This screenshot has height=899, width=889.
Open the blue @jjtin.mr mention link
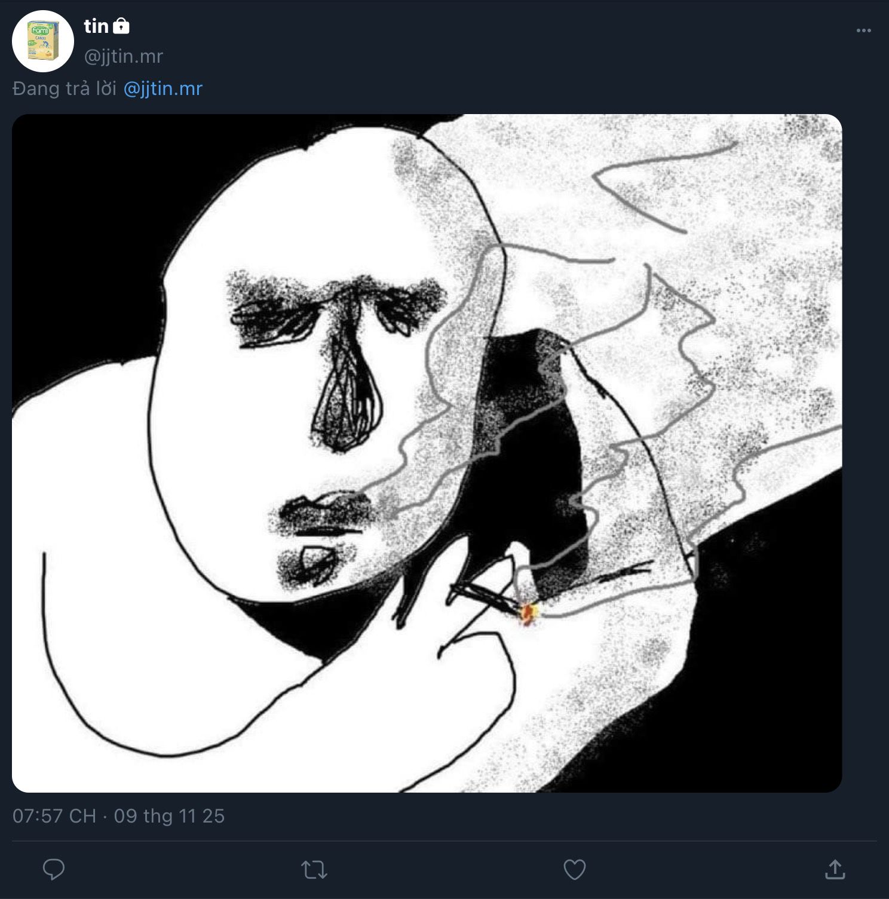pyautogui.click(x=163, y=88)
